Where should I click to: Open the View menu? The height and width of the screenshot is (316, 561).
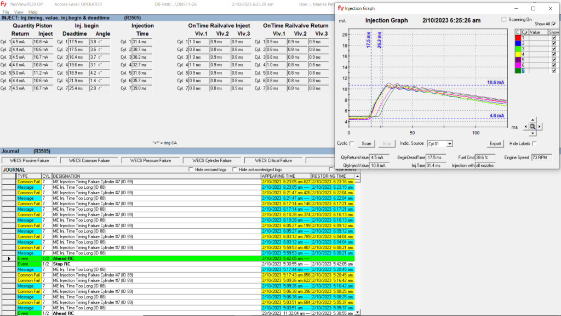tap(19, 12)
